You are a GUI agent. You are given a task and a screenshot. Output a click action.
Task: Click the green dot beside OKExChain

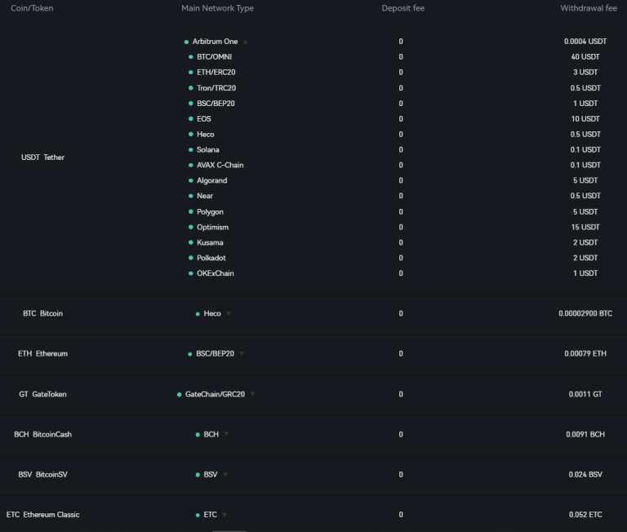pos(191,274)
